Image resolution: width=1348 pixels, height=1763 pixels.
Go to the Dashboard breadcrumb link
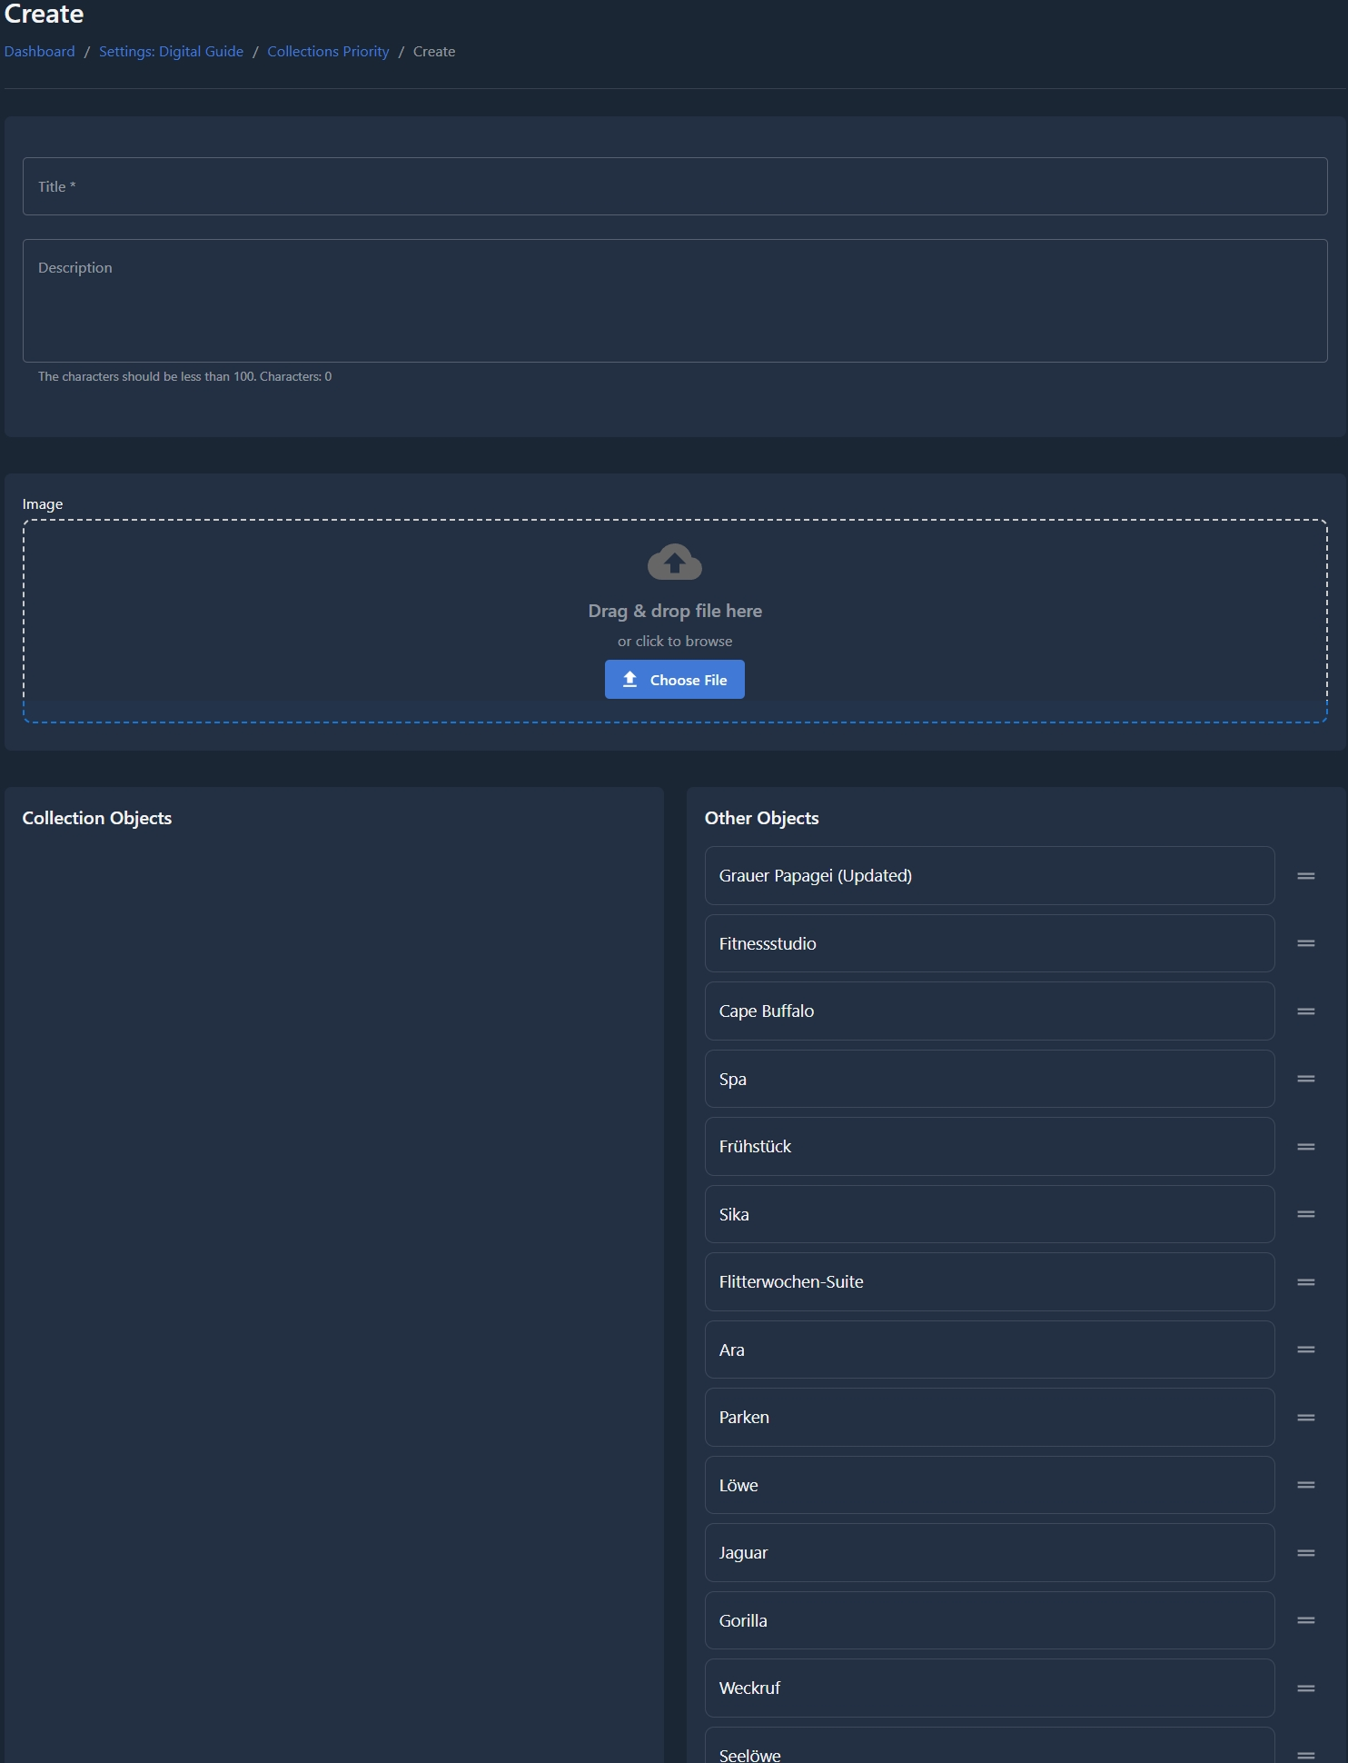[40, 52]
